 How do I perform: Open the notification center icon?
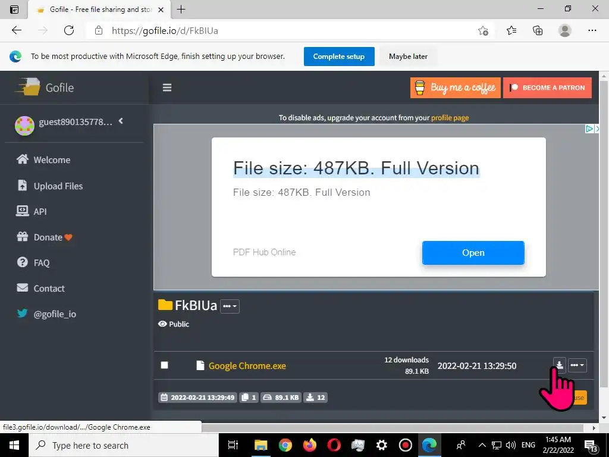coord(591,446)
